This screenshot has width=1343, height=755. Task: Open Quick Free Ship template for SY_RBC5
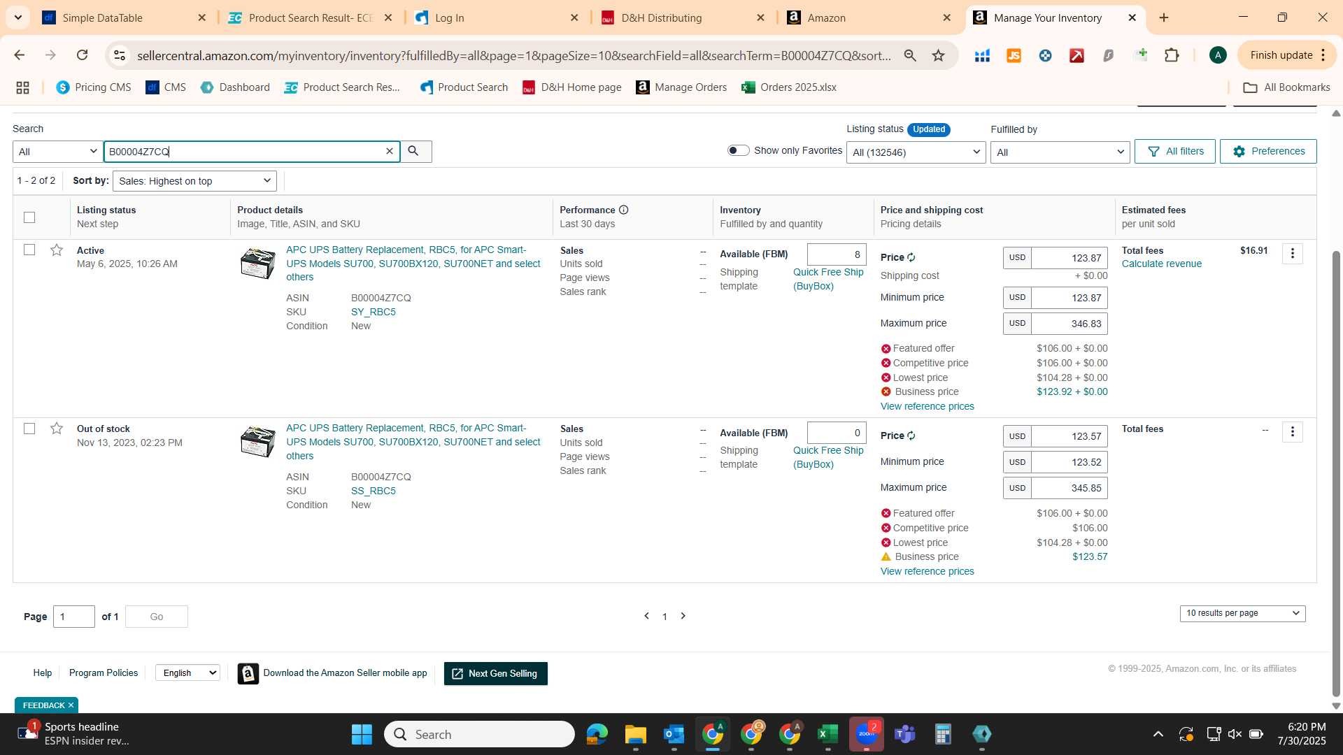[828, 279]
